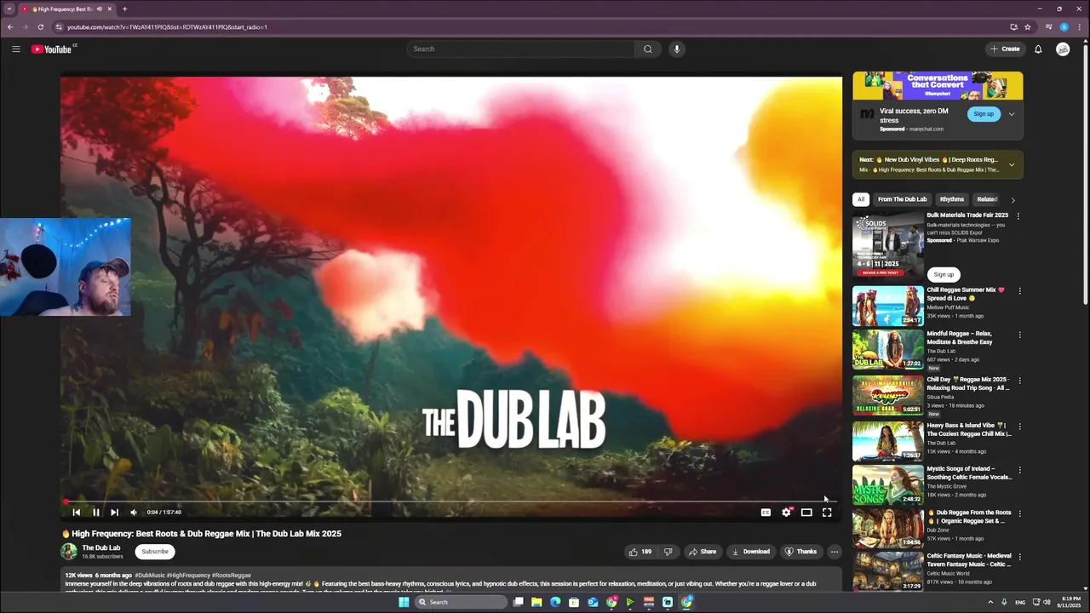Viewport: 1090px width, 613px height.
Task: Sign up on the SOLIDS expo ad
Action: click(944, 274)
